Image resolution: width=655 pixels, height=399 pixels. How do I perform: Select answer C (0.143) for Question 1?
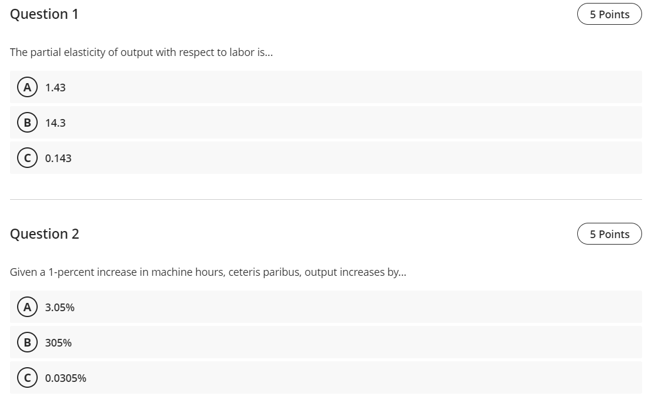point(27,158)
